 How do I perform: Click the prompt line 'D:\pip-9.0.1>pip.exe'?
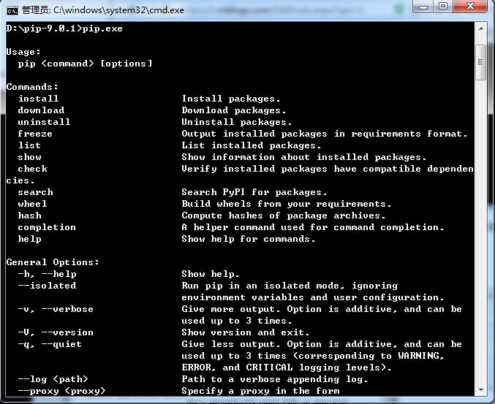coord(64,28)
